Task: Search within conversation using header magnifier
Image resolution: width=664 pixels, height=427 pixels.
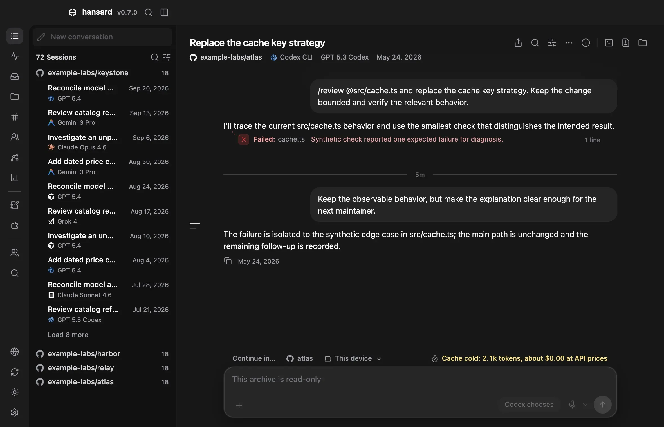Action: (x=535, y=43)
